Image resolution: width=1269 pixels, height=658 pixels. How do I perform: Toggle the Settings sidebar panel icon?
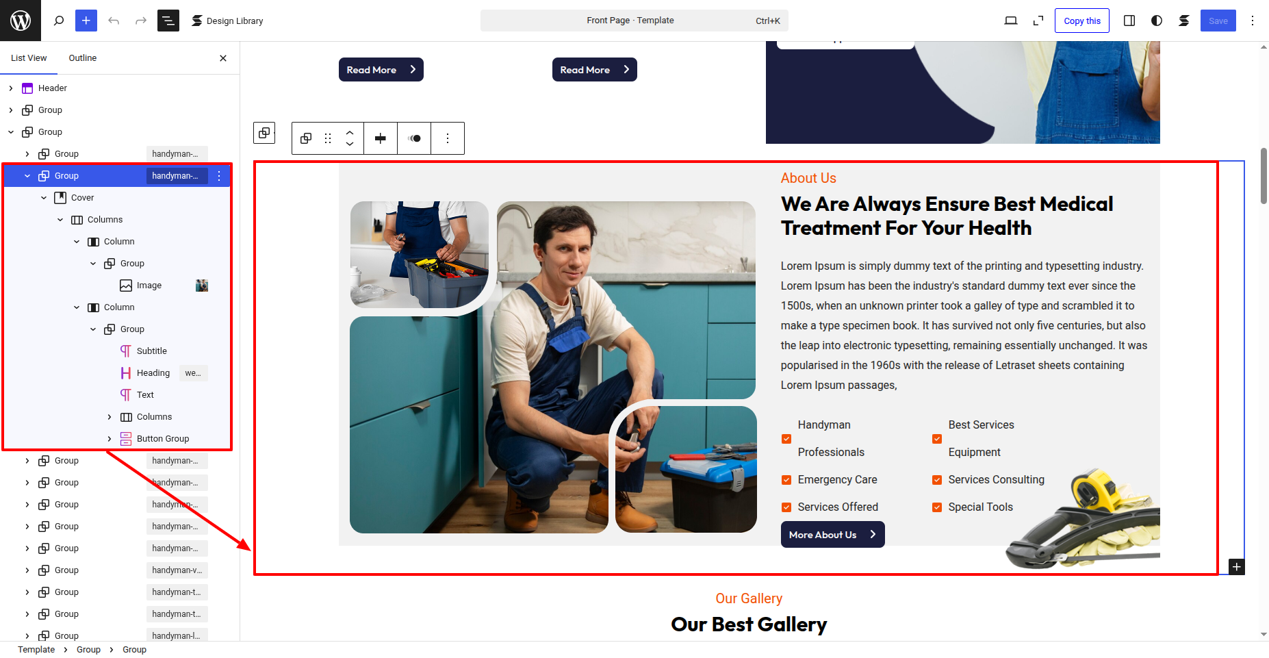point(1129,21)
